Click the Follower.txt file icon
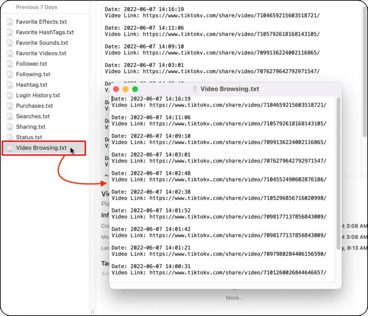This screenshot has width=368, height=316. pos(10,64)
